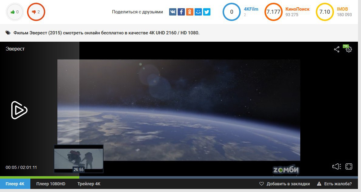Open player quality settings gear
Image resolution: width=361 pixels, height=192 pixels.
[x=349, y=49]
